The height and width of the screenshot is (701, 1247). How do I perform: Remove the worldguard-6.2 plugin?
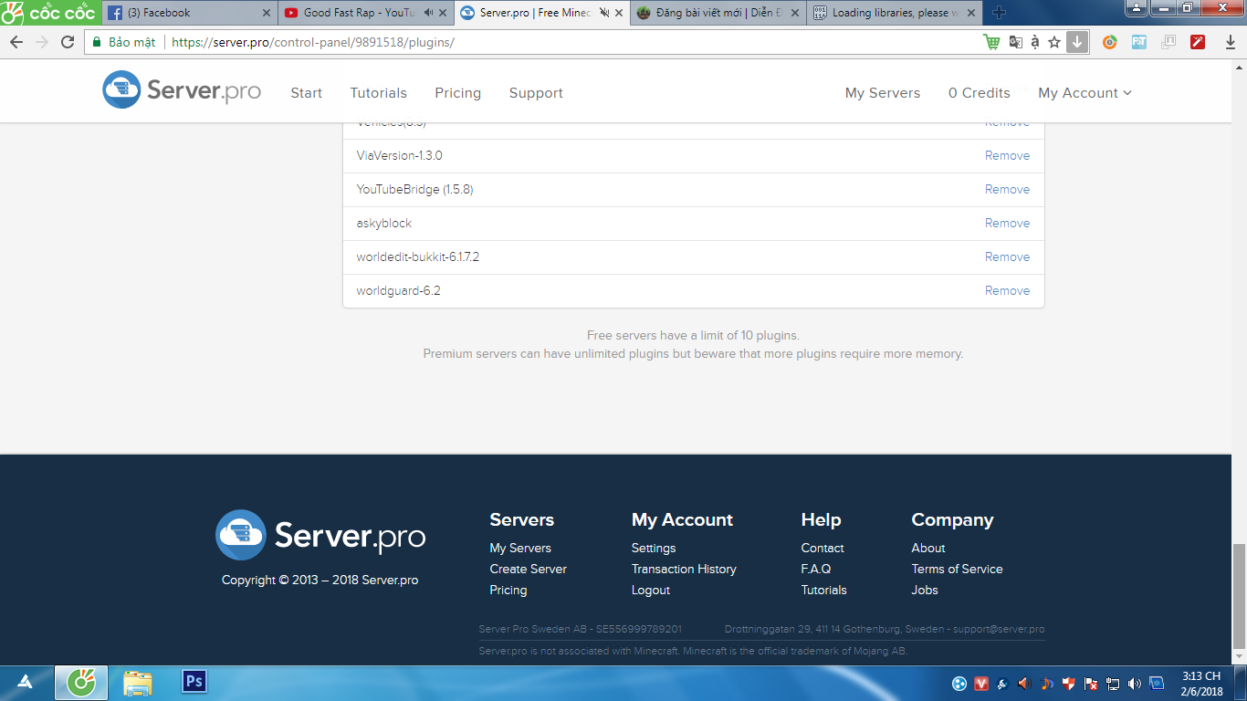coord(1007,290)
